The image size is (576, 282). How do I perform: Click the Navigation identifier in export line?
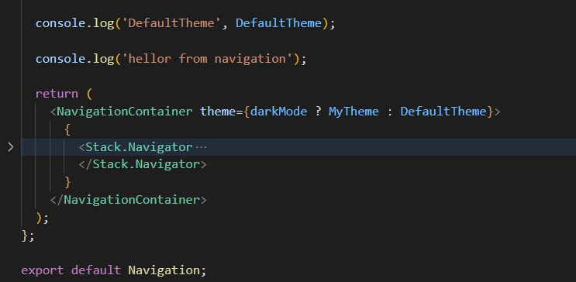[x=164, y=270]
